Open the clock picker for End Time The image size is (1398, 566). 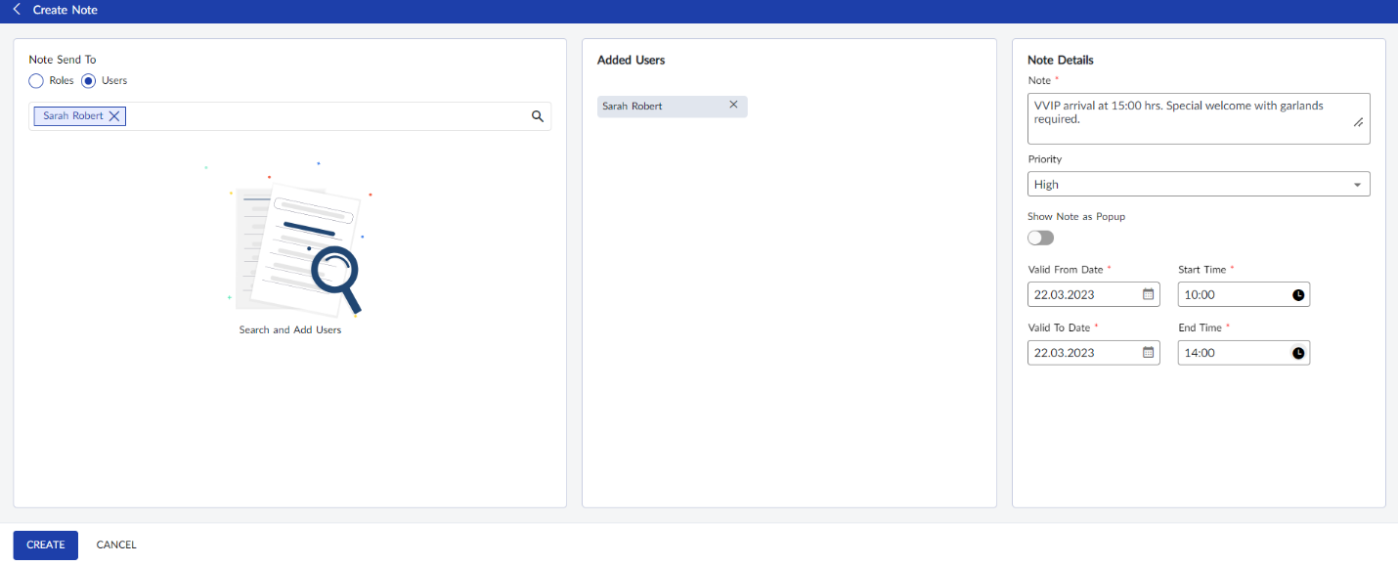coord(1298,352)
